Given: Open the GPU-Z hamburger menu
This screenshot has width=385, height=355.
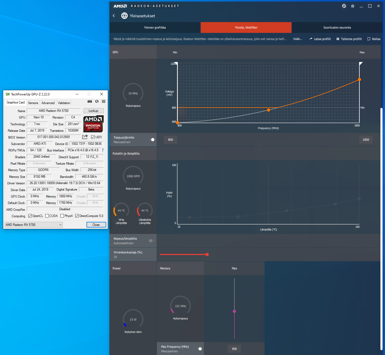Looking at the screenshot, I should pyautogui.click(x=103, y=101).
